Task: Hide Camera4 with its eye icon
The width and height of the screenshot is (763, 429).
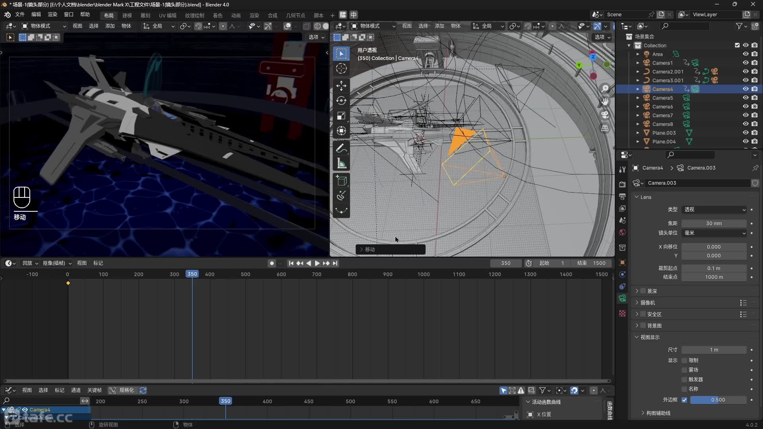Action: click(746, 89)
